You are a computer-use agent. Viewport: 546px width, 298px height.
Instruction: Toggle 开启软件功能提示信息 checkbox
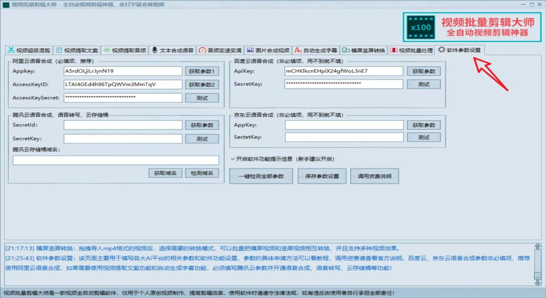click(233, 159)
